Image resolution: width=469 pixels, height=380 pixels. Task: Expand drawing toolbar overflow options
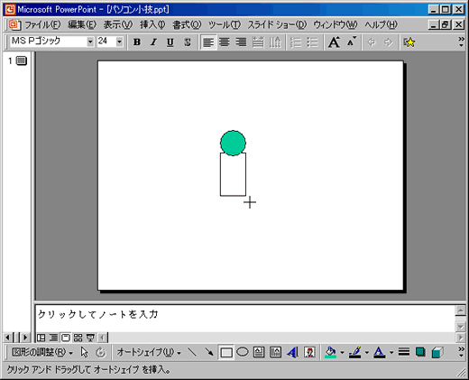(x=461, y=352)
